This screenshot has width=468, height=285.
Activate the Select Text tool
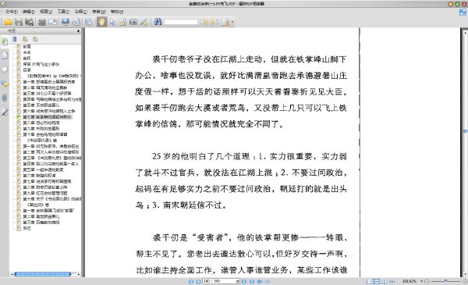click(122, 22)
